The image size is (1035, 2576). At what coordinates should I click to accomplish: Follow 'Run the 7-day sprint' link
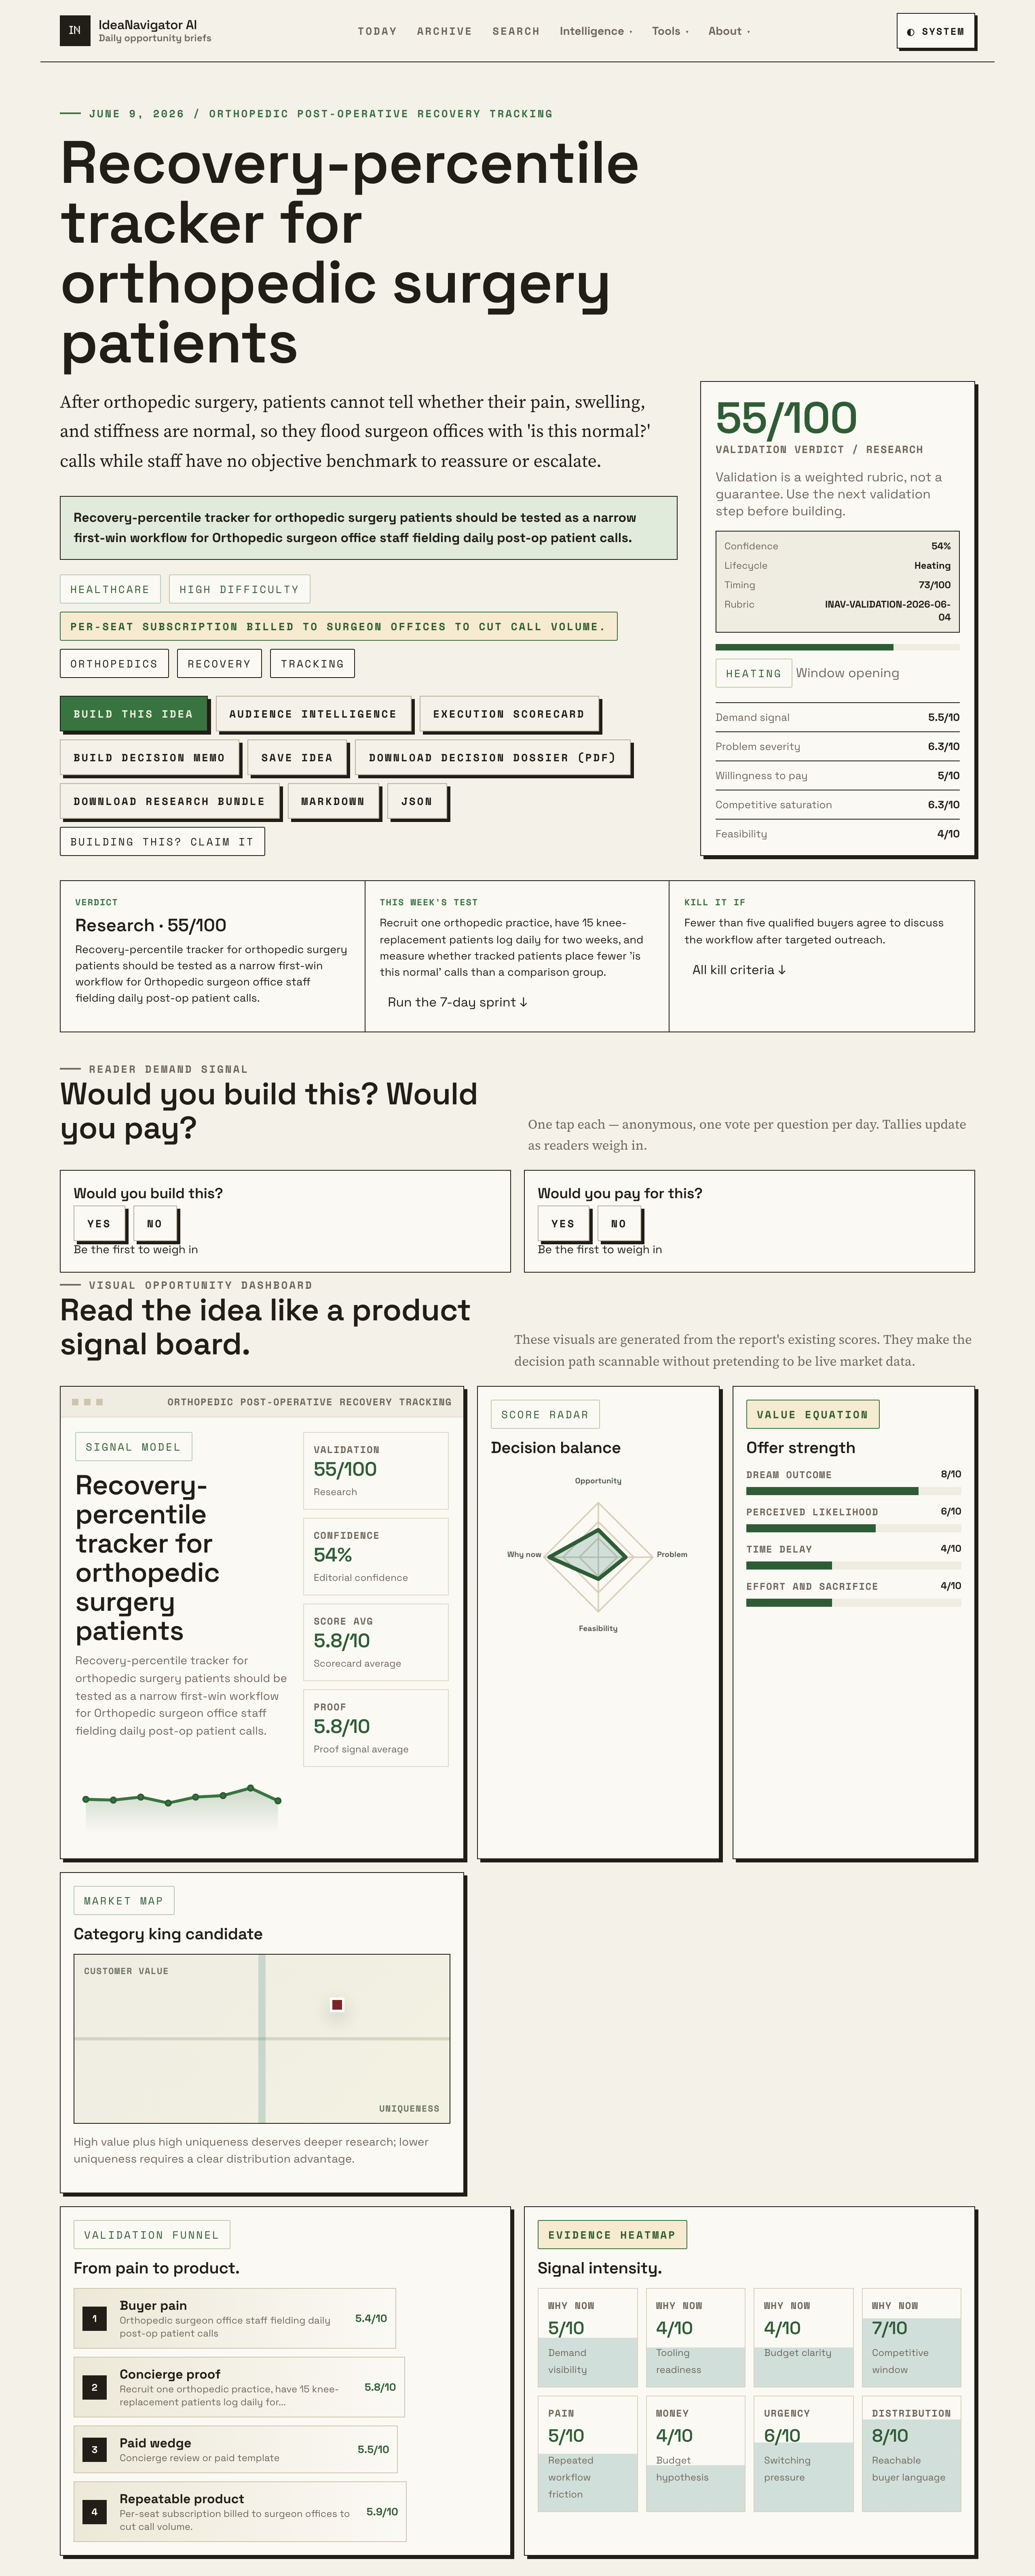tap(458, 1002)
